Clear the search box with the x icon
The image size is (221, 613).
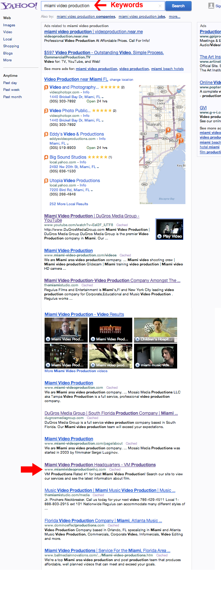point(160,6)
